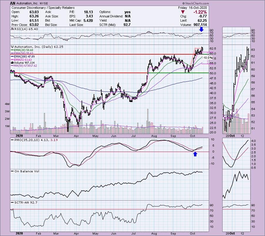
Task: Click the Mkt Cap value 5.42B
Action: (88, 20)
